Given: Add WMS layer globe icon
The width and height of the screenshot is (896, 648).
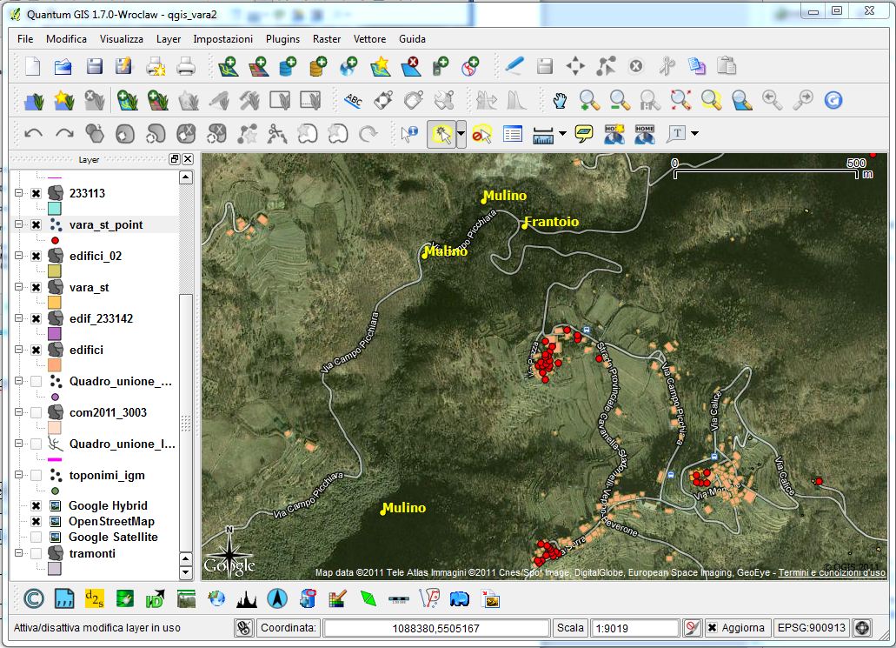Looking at the screenshot, I should click(348, 66).
